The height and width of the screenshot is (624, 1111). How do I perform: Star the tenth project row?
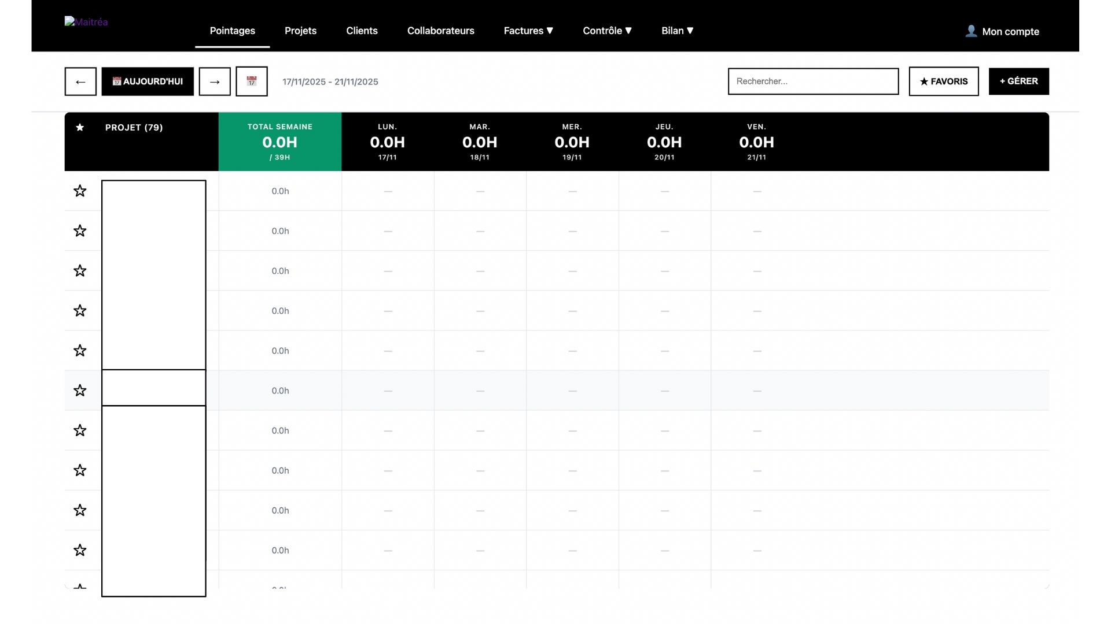(x=80, y=550)
